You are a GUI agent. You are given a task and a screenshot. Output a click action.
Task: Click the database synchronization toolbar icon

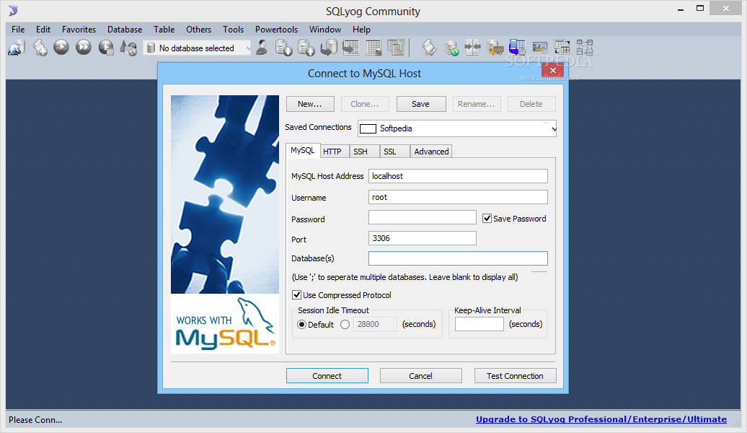pos(451,48)
